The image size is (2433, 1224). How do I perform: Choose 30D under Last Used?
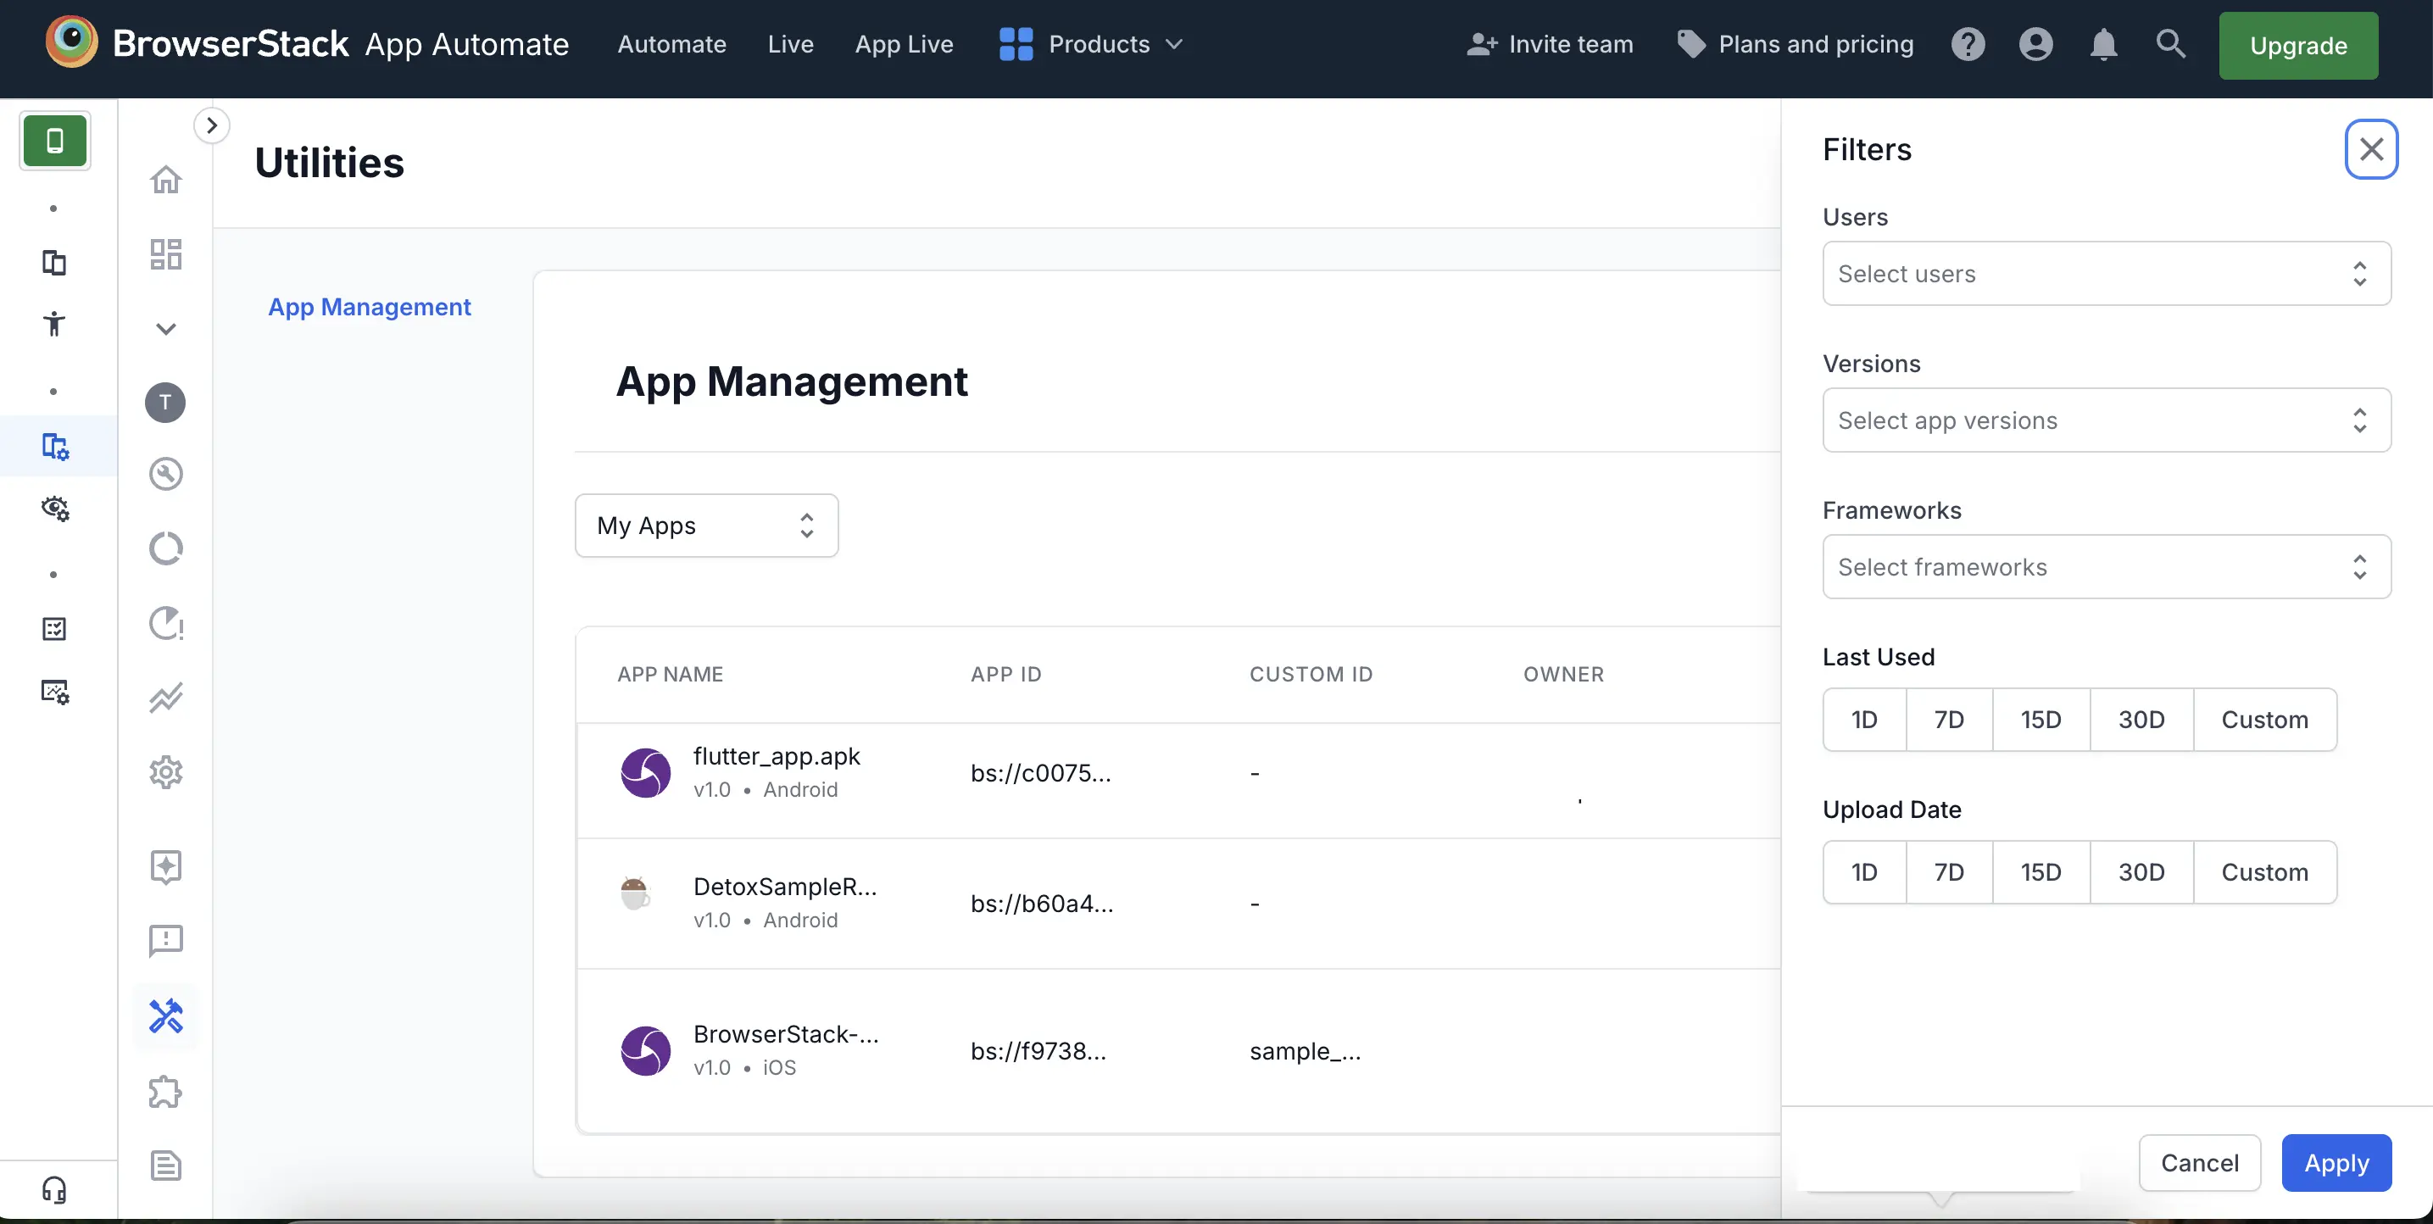pyautogui.click(x=2141, y=719)
